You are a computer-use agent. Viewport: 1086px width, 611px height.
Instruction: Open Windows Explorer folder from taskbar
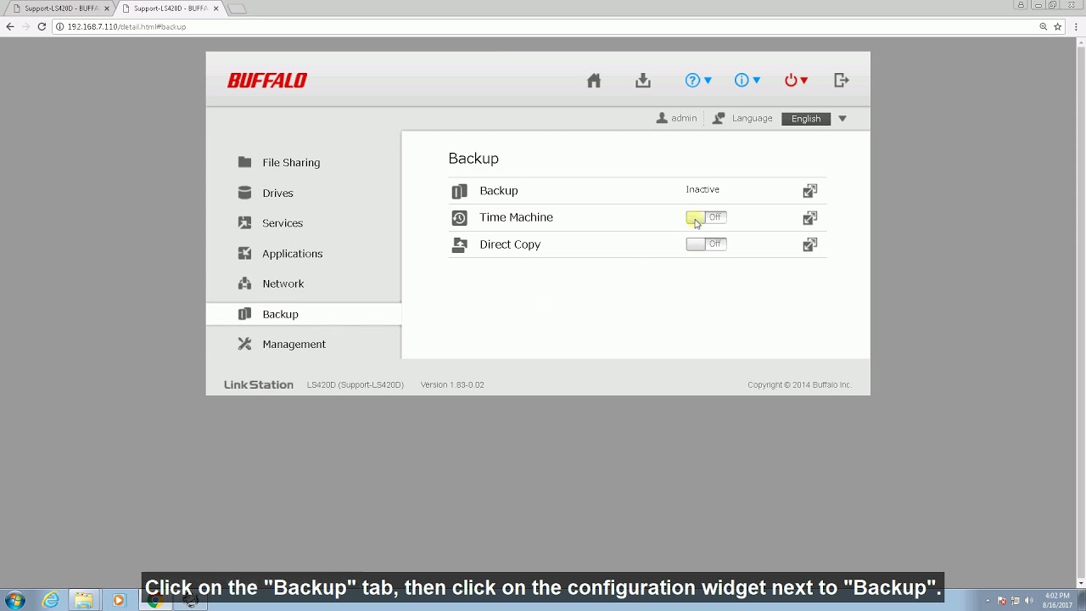pyautogui.click(x=84, y=601)
